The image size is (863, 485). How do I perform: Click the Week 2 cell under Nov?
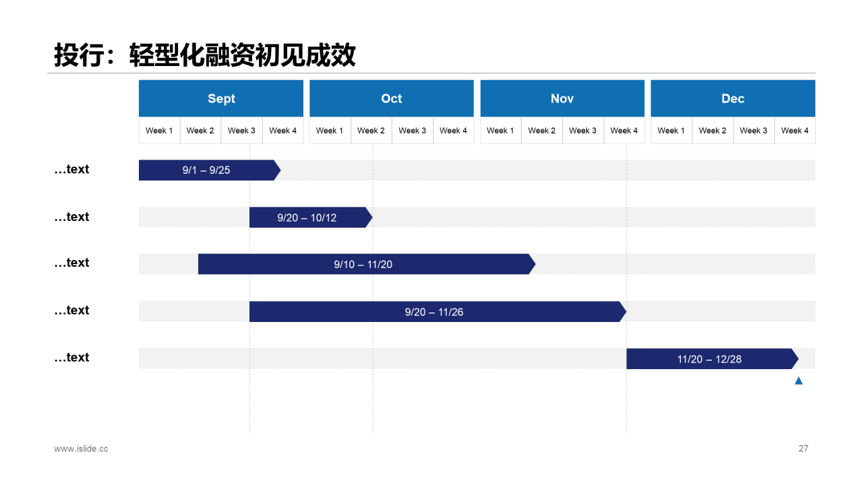pos(541,131)
